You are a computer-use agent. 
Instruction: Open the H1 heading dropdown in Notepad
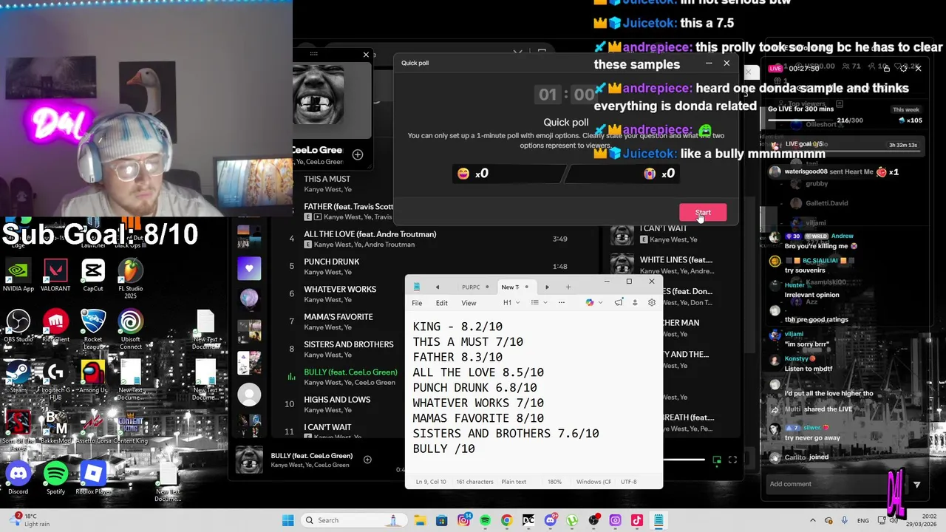pos(511,302)
